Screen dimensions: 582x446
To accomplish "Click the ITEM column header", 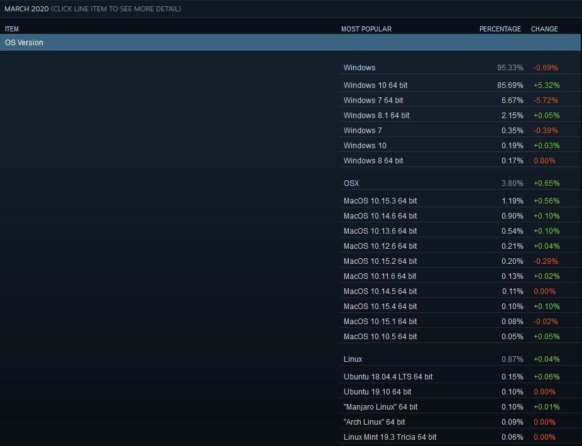I will point(11,29).
